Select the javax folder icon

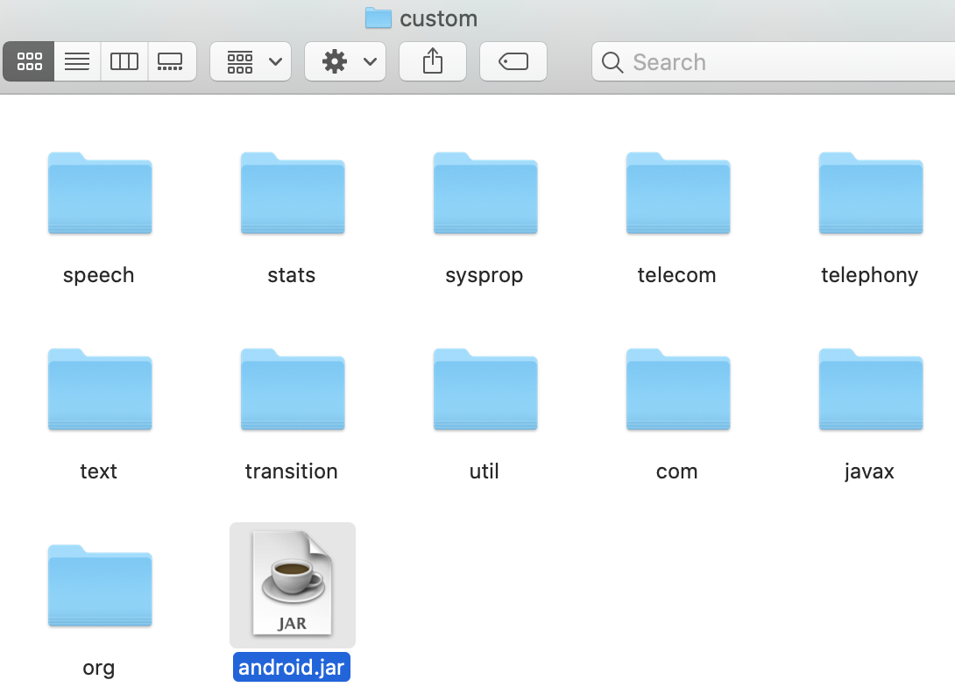coord(871,389)
